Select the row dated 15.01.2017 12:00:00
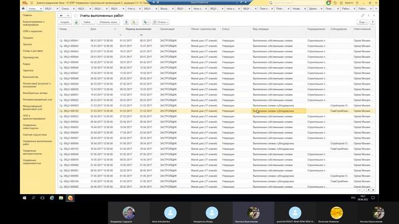Image resolution: width=399 pixels, height=224 pixels. click(x=216, y=46)
